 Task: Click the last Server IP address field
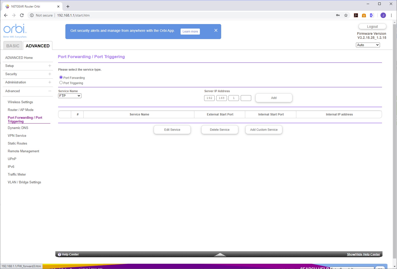click(x=246, y=98)
